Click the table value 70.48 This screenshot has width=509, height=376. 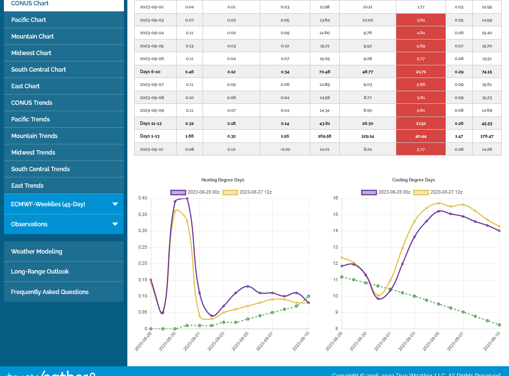(x=325, y=72)
